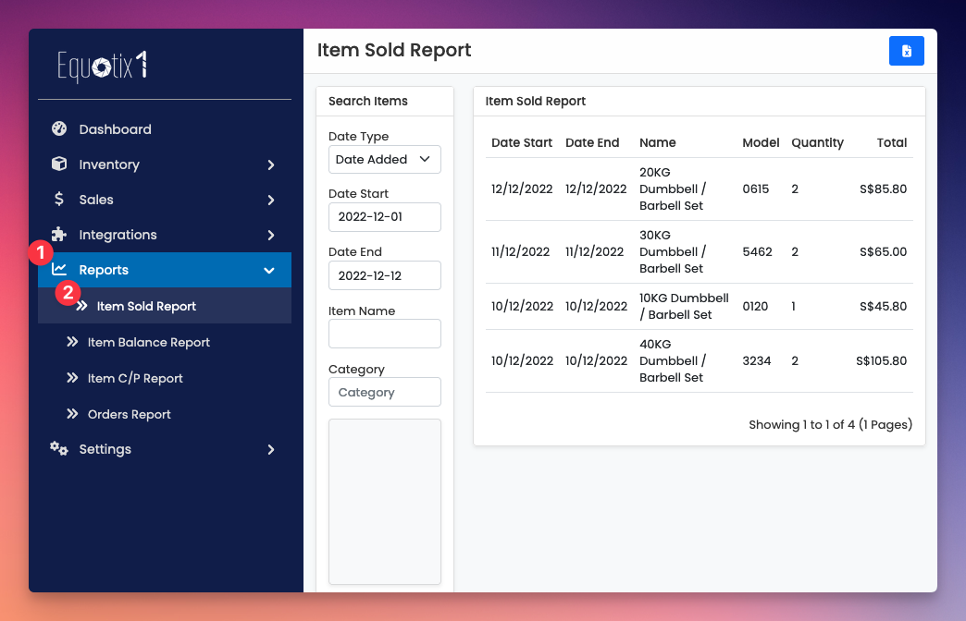Click the Inventory box icon
966x621 pixels.
[59, 164]
